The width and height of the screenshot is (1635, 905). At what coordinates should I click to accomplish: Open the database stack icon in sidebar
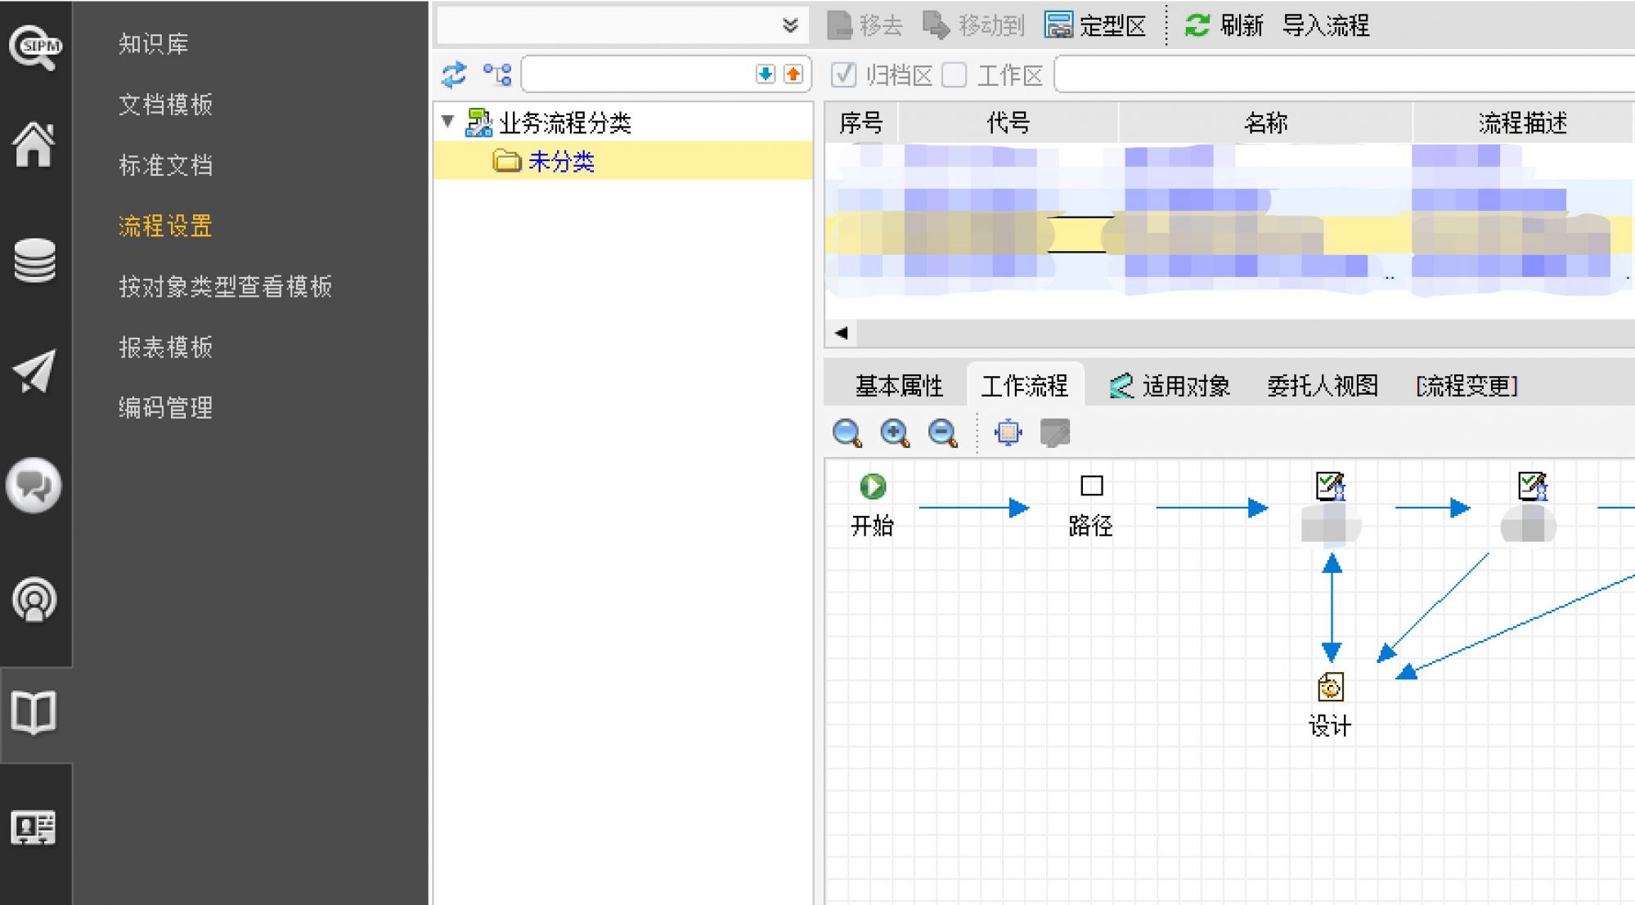point(34,261)
